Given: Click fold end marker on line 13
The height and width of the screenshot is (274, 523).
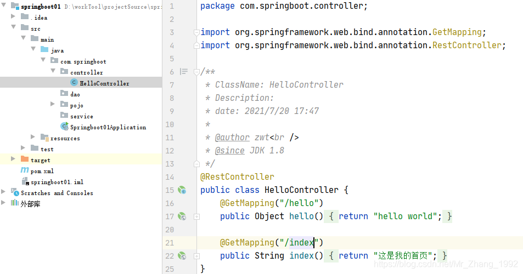Looking at the screenshot, I should pos(197,164).
